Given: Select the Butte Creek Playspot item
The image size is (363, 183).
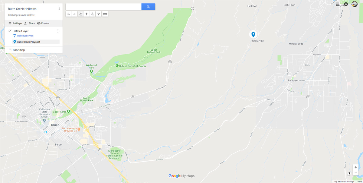Looking at the screenshot, I should pyautogui.click(x=36, y=42).
